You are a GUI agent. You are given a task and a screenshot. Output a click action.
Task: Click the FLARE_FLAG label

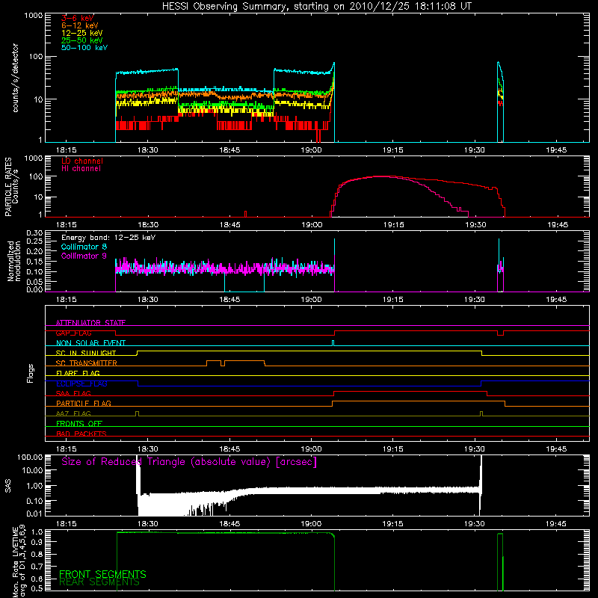(x=78, y=373)
